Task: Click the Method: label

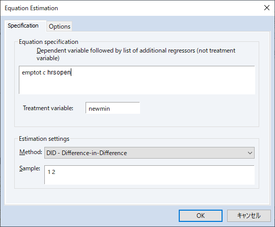Action: tap(31, 152)
